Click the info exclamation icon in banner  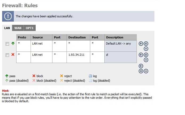[x=8, y=16]
